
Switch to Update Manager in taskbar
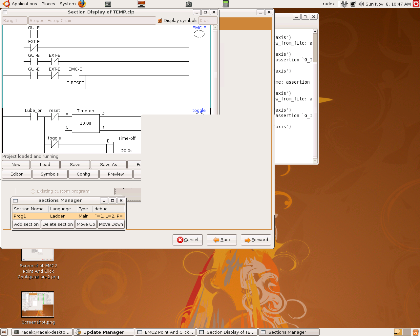pos(103,332)
